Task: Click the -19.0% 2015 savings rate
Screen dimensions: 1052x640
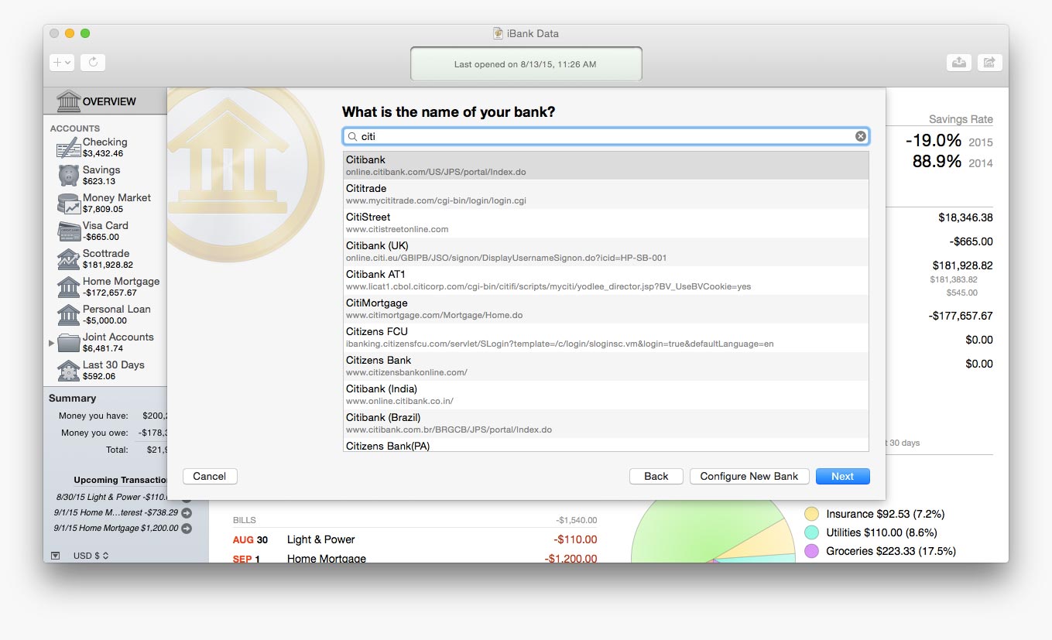Action: coord(948,141)
